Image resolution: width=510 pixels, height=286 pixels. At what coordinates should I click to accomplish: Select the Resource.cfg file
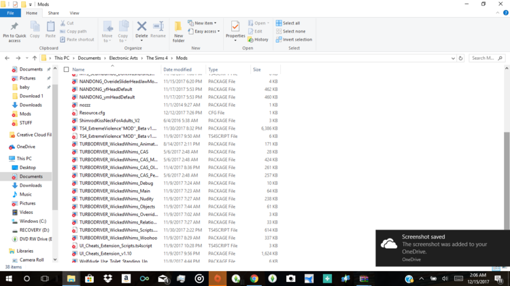click(x=92, y=113)
